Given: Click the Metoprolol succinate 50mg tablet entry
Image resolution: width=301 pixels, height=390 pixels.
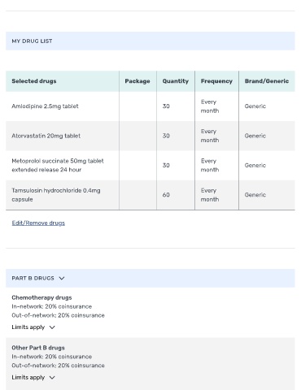Looking at the screenshot, I should 58,165.
